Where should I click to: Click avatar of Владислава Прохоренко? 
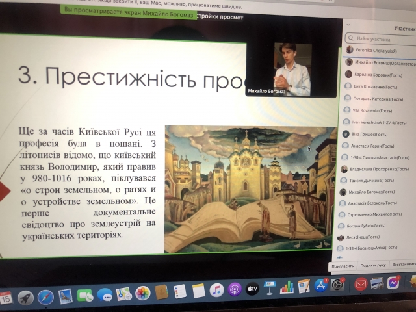tap(344, 169)
